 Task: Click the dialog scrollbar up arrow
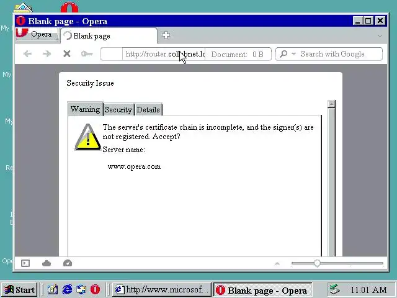pyautogui.click(x=331, y=104)
